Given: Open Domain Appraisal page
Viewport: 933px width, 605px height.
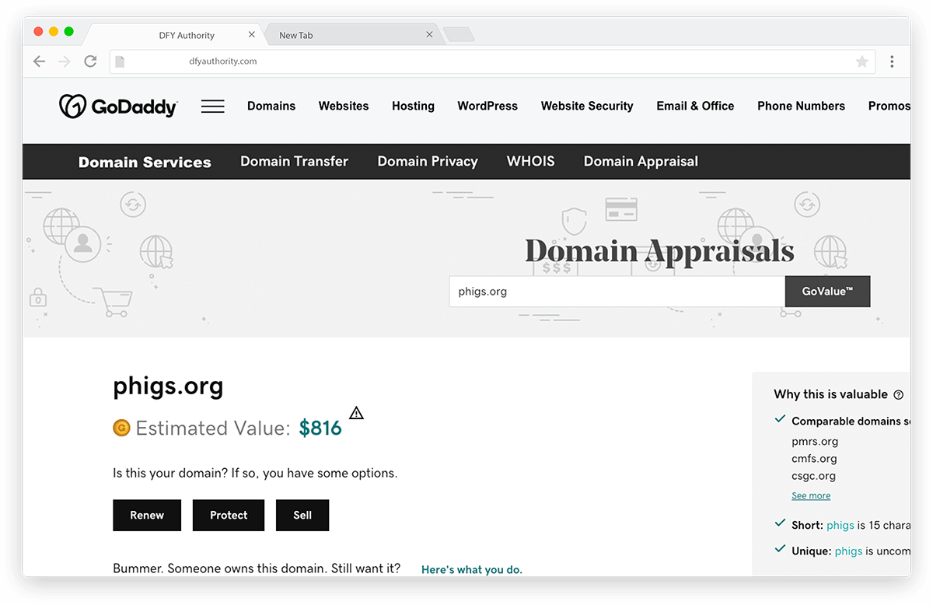Looking at the screenshot, I should click(x=641, y=162).
